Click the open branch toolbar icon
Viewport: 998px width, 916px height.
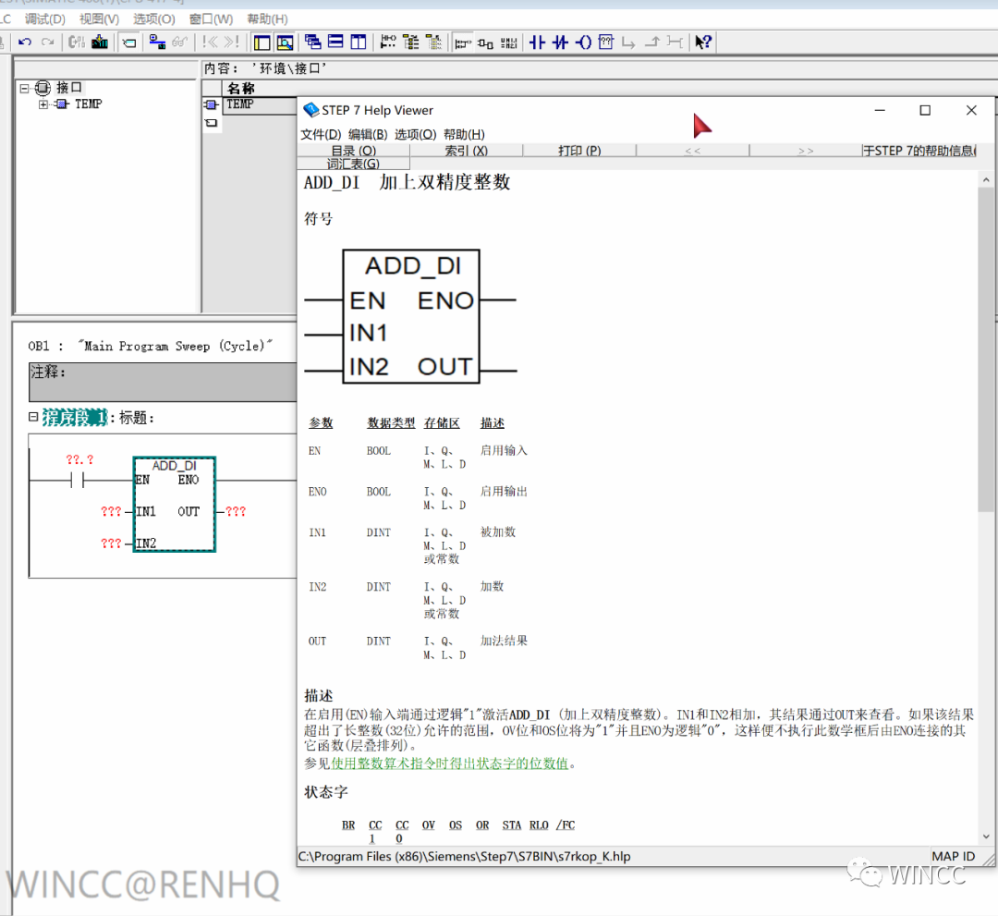(629, 42)
